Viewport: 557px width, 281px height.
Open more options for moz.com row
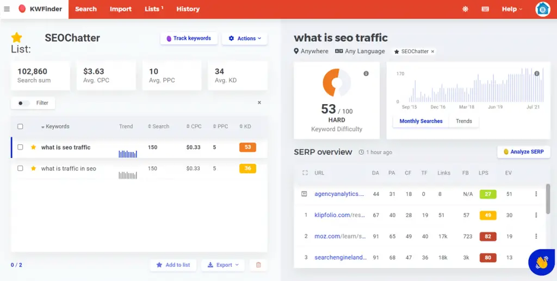(x=536, y=237)
